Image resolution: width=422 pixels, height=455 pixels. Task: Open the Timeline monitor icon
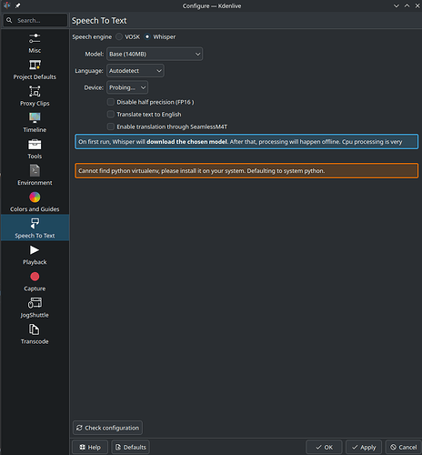tap(35, 117)
